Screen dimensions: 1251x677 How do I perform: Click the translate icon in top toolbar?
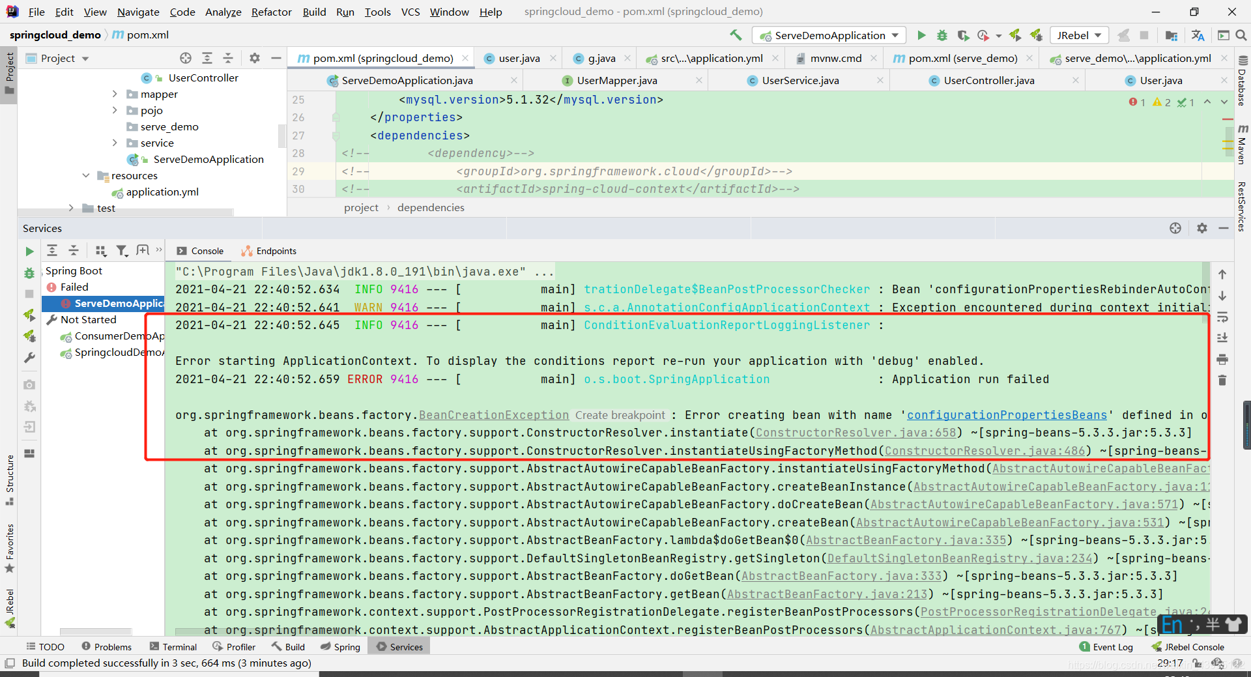[1198, 35]
